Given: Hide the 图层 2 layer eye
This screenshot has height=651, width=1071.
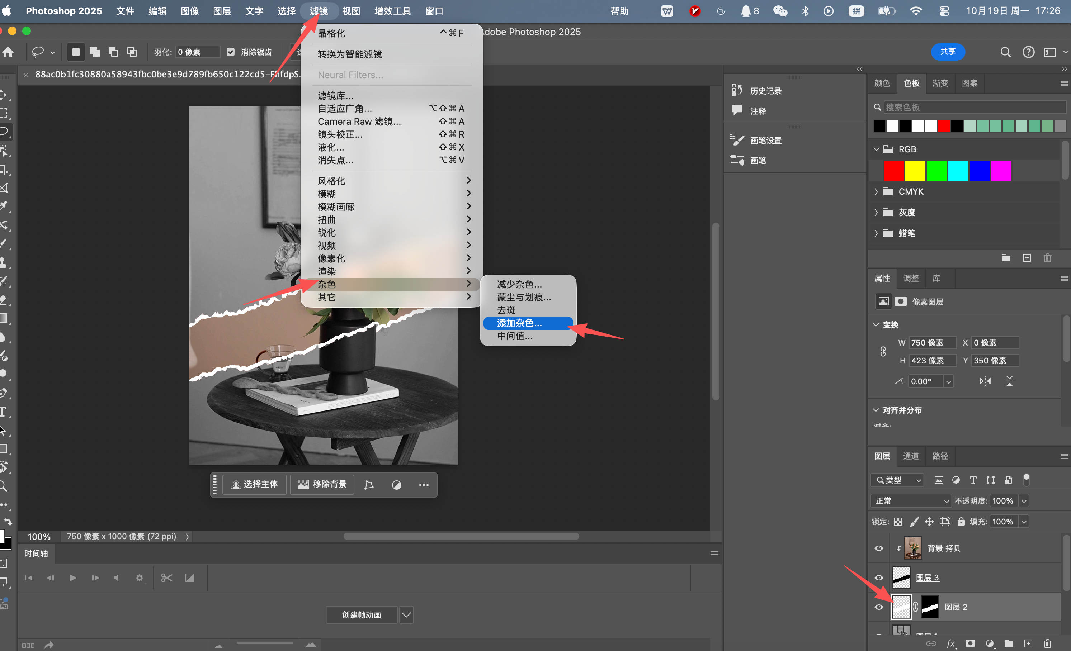Looking at the screenshot, I should [x=878, y=607].
